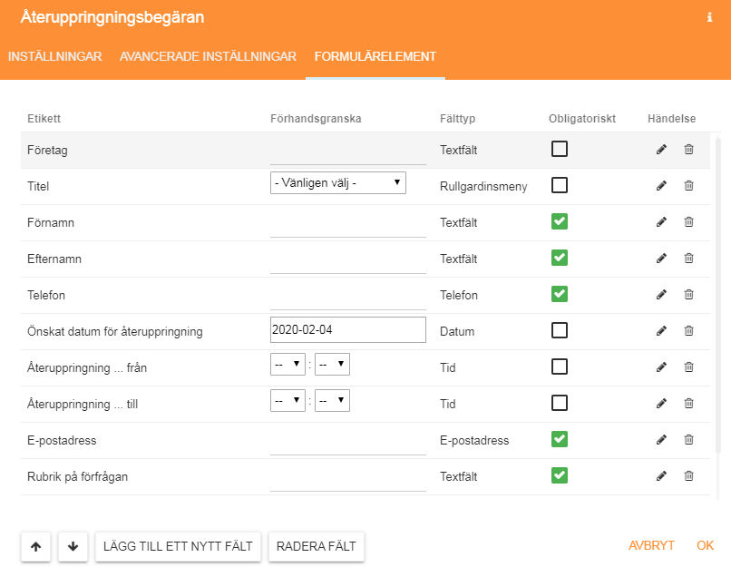Click the Avbryt link
This screenshot has height=567, width=731.
pos(651,545)
